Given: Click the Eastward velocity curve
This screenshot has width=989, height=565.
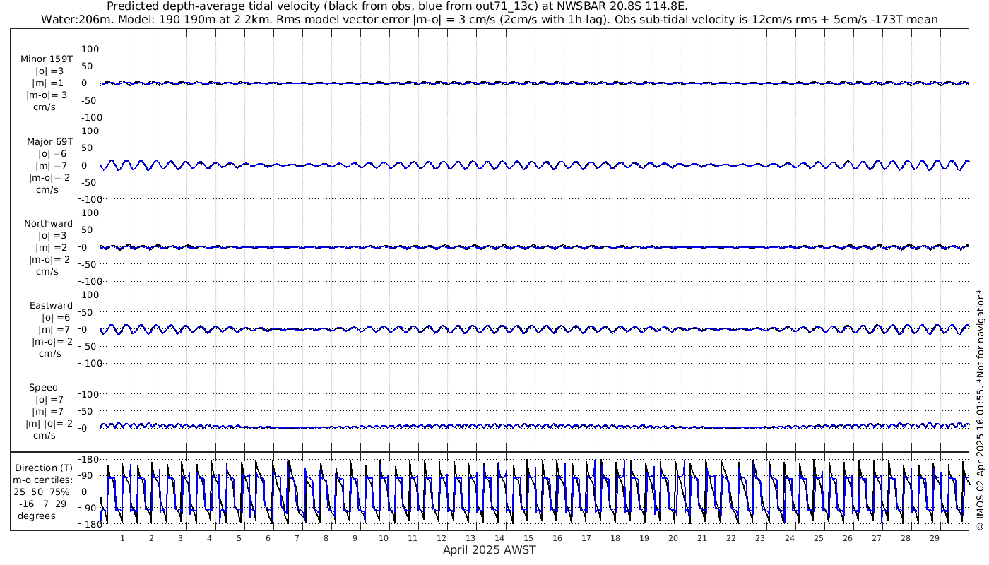Looking at the screenshot, I should (534, 329).
